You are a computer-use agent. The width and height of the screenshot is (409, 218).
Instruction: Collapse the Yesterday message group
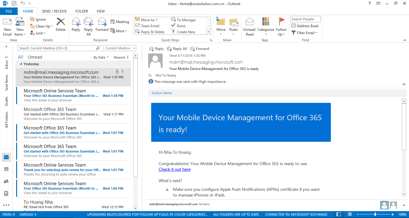click(21, 64)
